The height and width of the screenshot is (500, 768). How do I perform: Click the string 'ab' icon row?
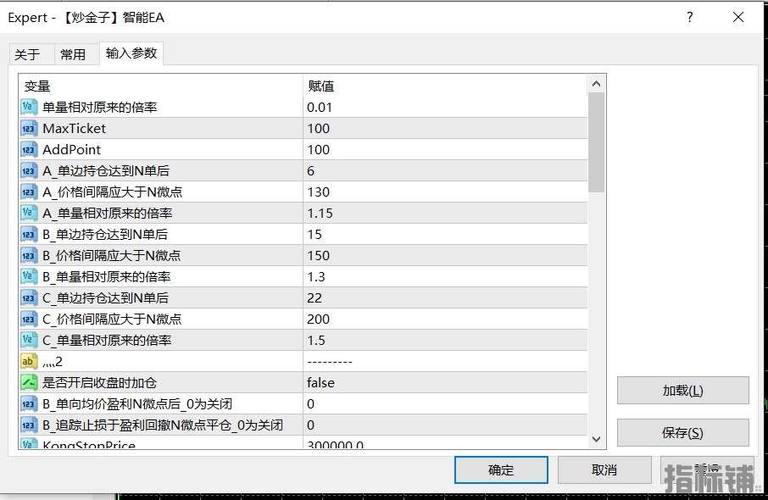[x=29, y=361]
